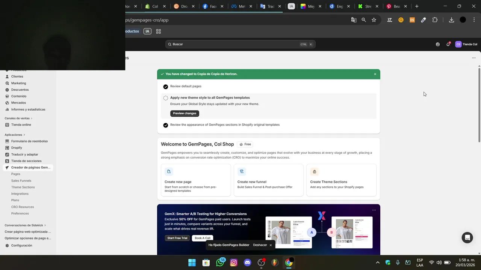Open WhatsApp from the taskbar
481x270 pixels.
tap(220, 262)
